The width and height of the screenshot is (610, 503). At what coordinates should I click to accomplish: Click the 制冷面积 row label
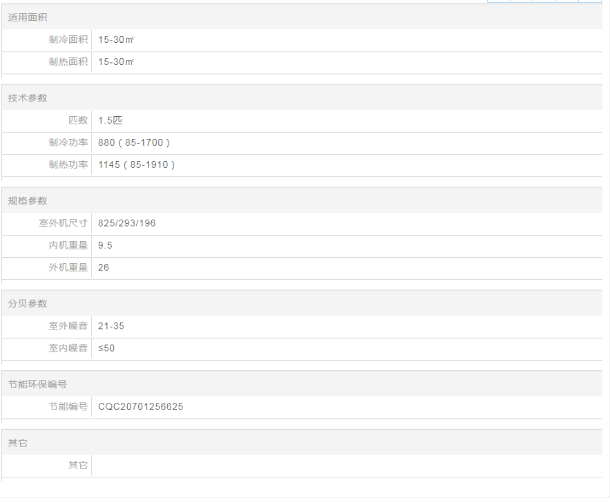(x=68, y=40)
